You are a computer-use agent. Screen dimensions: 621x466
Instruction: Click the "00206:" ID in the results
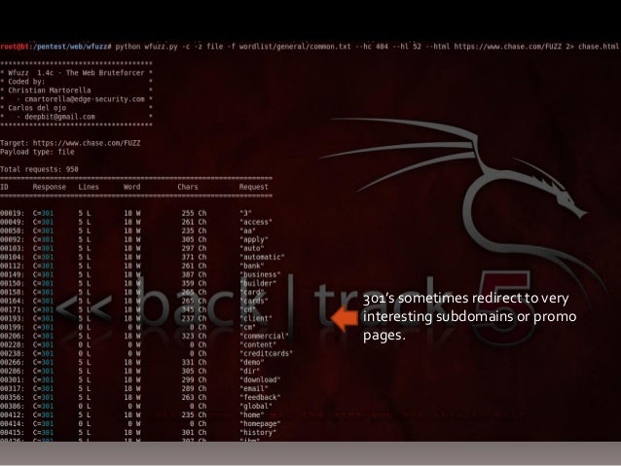pyautogui.click(x=13, y=336)
